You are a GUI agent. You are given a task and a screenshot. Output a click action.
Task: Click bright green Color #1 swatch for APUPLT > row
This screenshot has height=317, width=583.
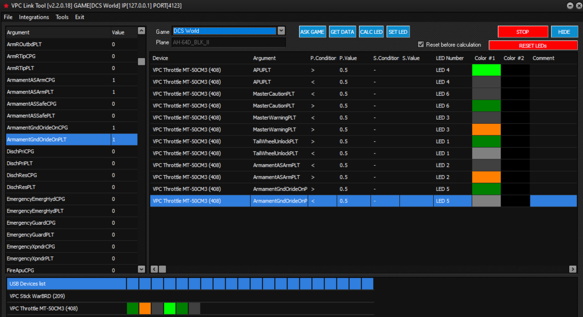pos(486,70)
